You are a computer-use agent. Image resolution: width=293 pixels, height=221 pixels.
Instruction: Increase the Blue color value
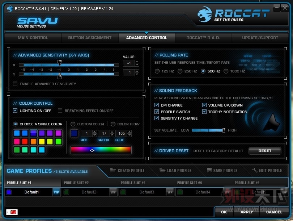129,132
